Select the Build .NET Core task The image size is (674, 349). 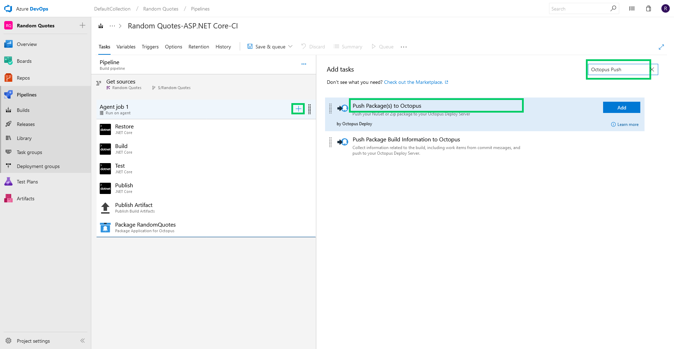coord(206,149)
